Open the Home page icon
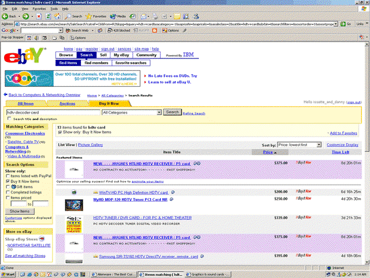Viewport: 370px width, 278px height. (57, 16)
